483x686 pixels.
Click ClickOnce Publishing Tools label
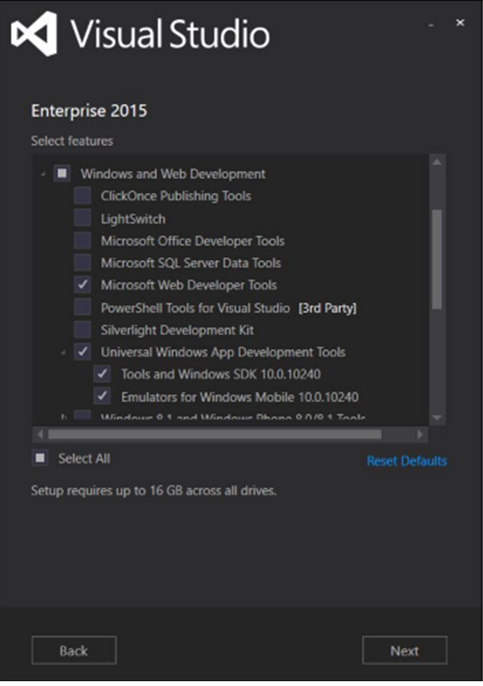[176, 196]
